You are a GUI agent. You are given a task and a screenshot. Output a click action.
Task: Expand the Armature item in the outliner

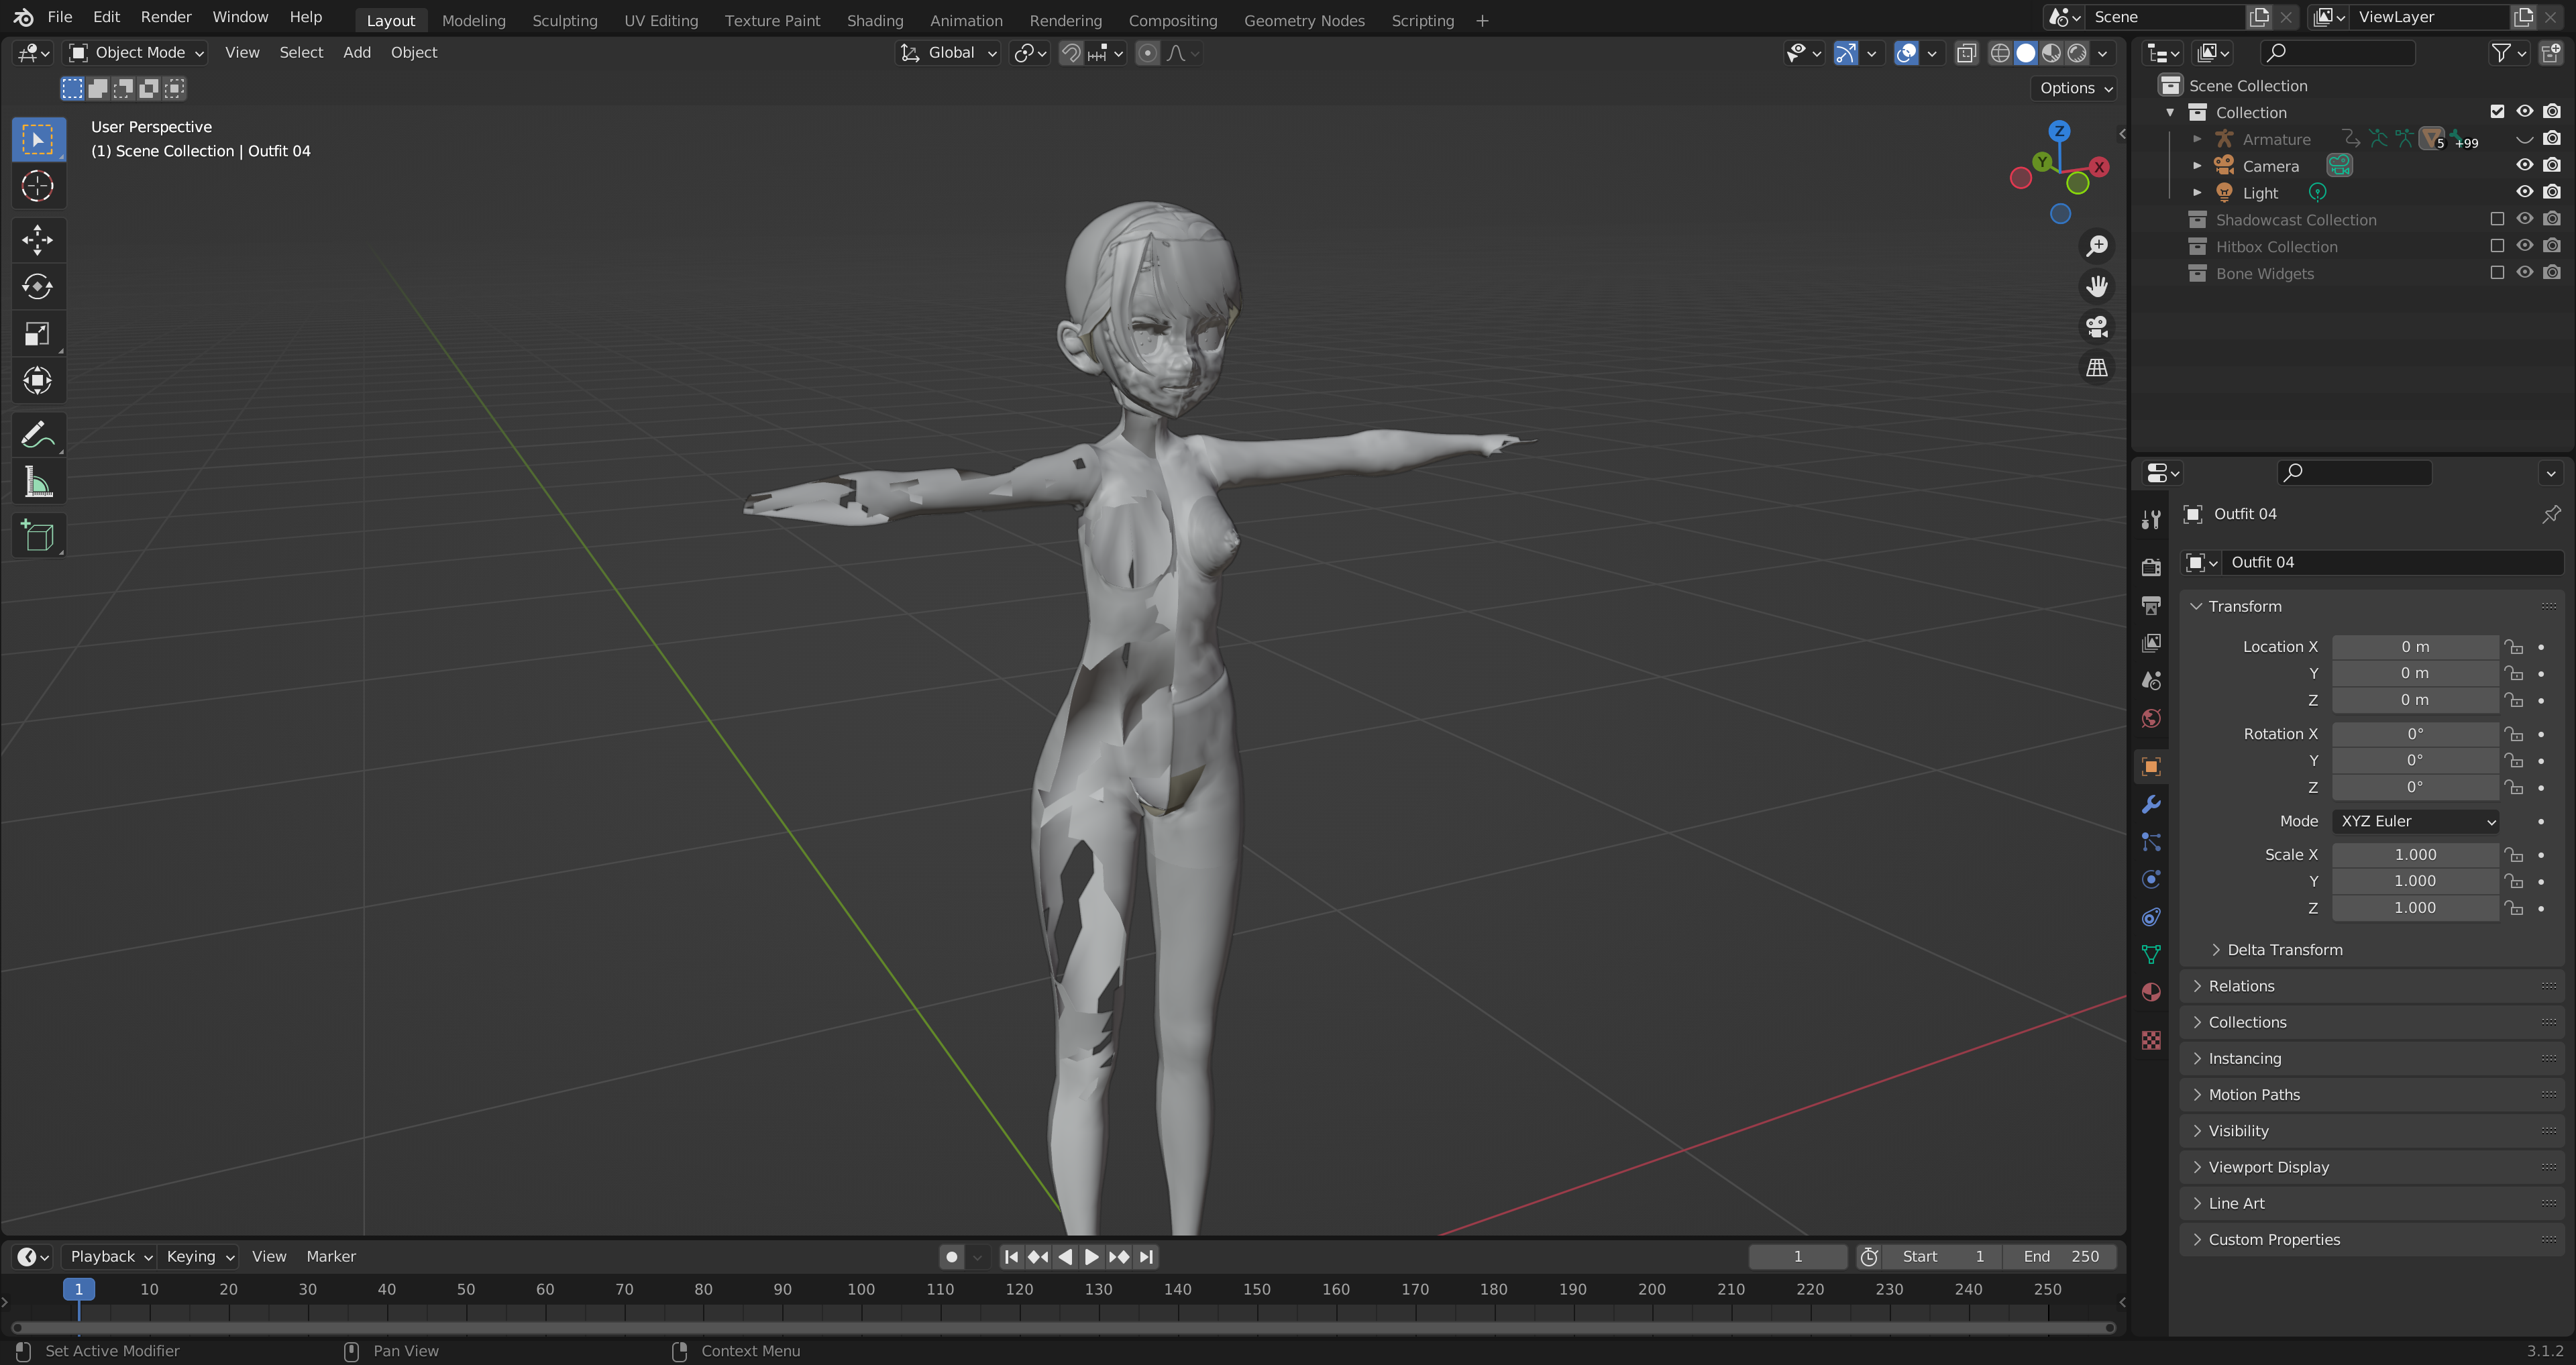click(2197, 139)
